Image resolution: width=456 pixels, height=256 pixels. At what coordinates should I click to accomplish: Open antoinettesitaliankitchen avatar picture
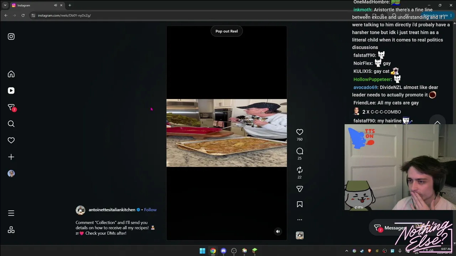[81, 210]
